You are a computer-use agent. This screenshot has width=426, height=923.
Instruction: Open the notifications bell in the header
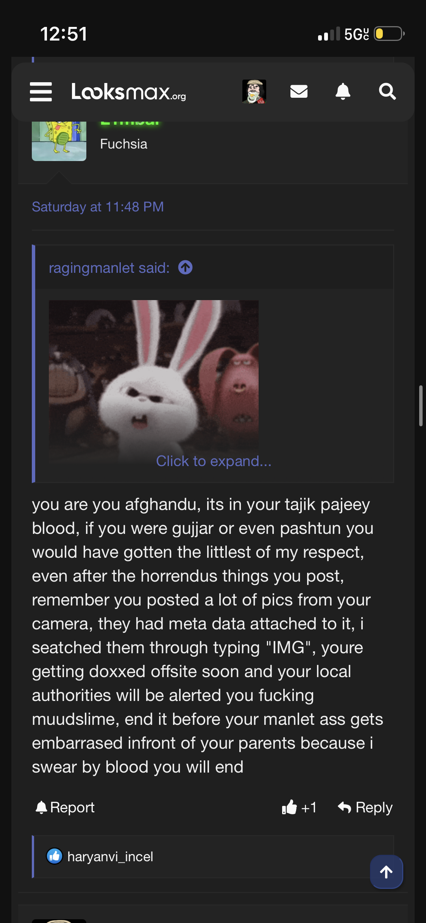(x=343, y=91)
